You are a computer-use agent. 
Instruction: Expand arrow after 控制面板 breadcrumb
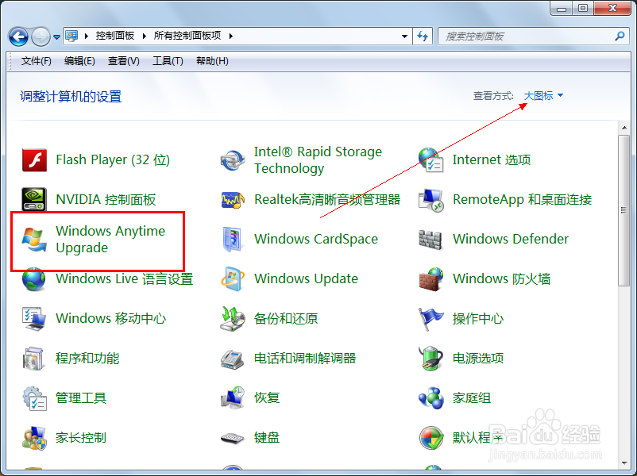[145, 36]
